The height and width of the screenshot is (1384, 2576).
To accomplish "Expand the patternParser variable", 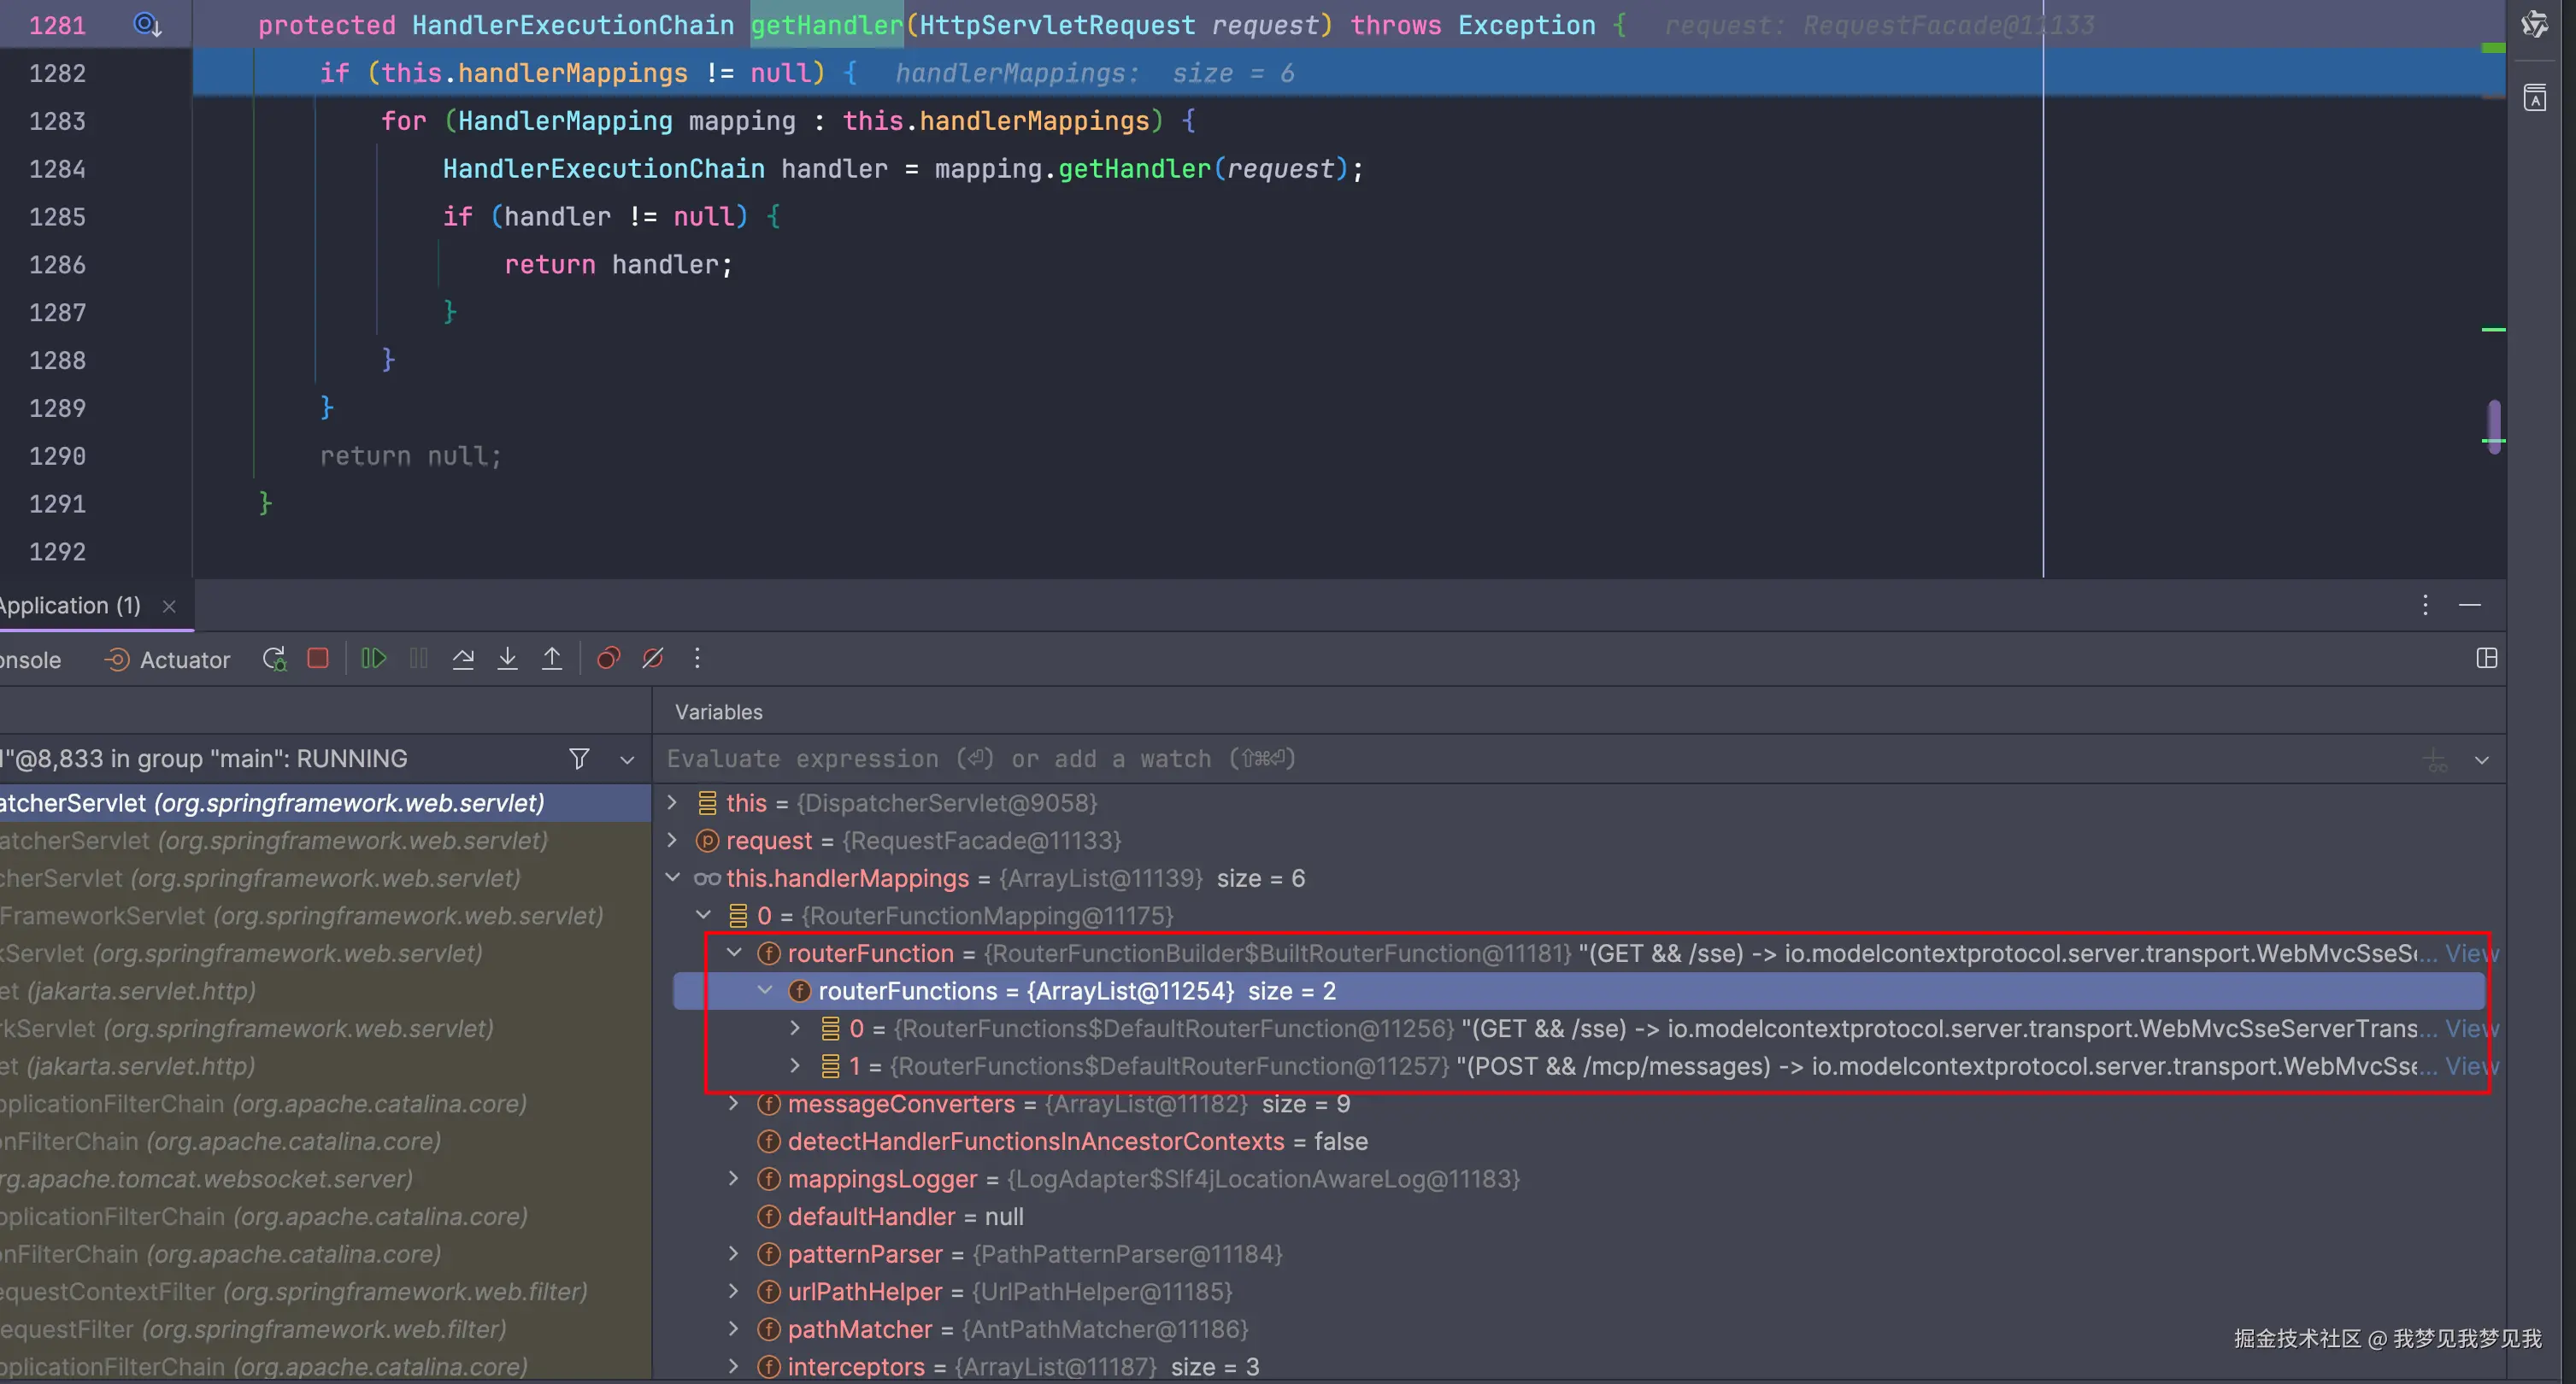I will (x=734, y=1254).
